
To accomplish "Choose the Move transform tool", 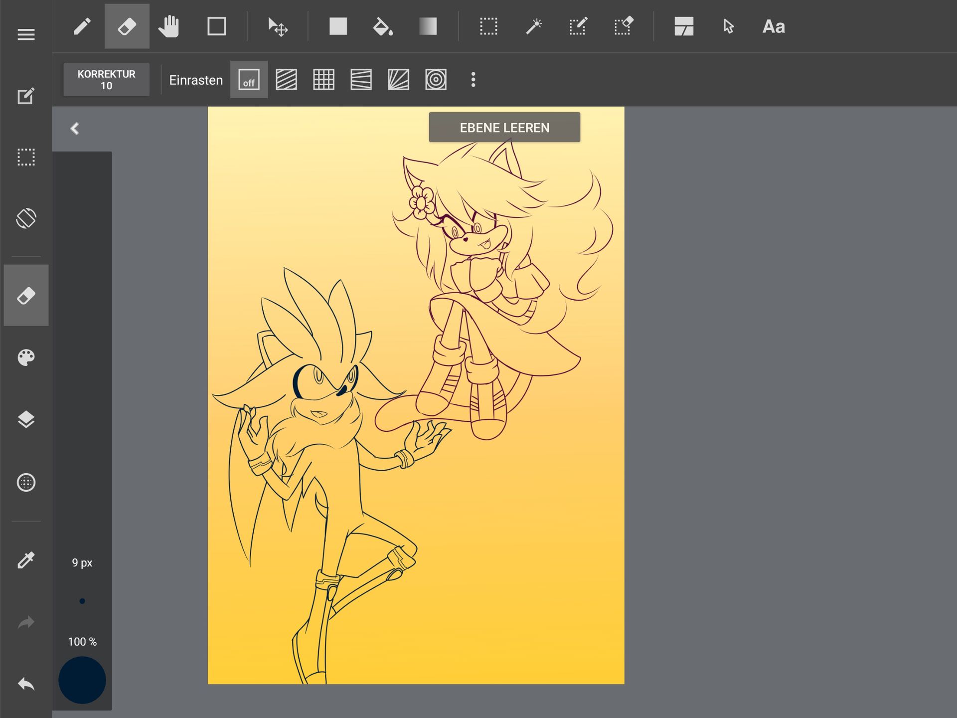I will (278, 27).
